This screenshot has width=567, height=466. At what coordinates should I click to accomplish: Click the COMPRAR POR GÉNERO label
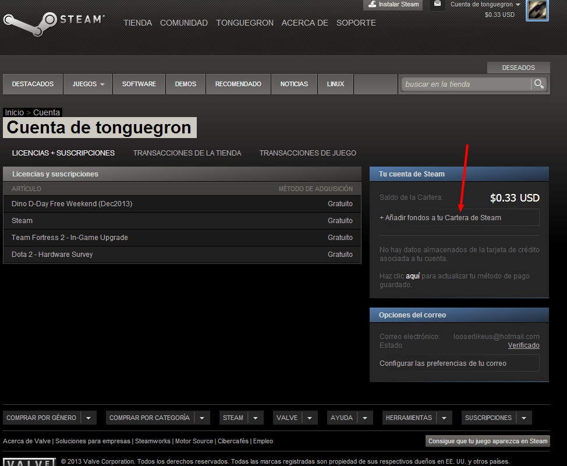(x=41, y=418)
